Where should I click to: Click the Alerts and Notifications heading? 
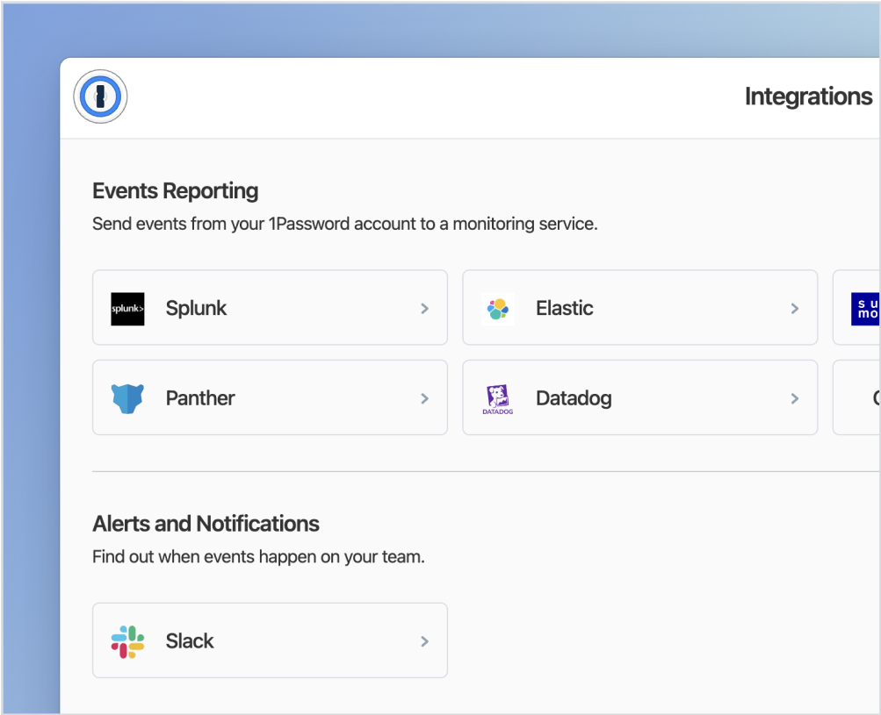coord(206,524)
